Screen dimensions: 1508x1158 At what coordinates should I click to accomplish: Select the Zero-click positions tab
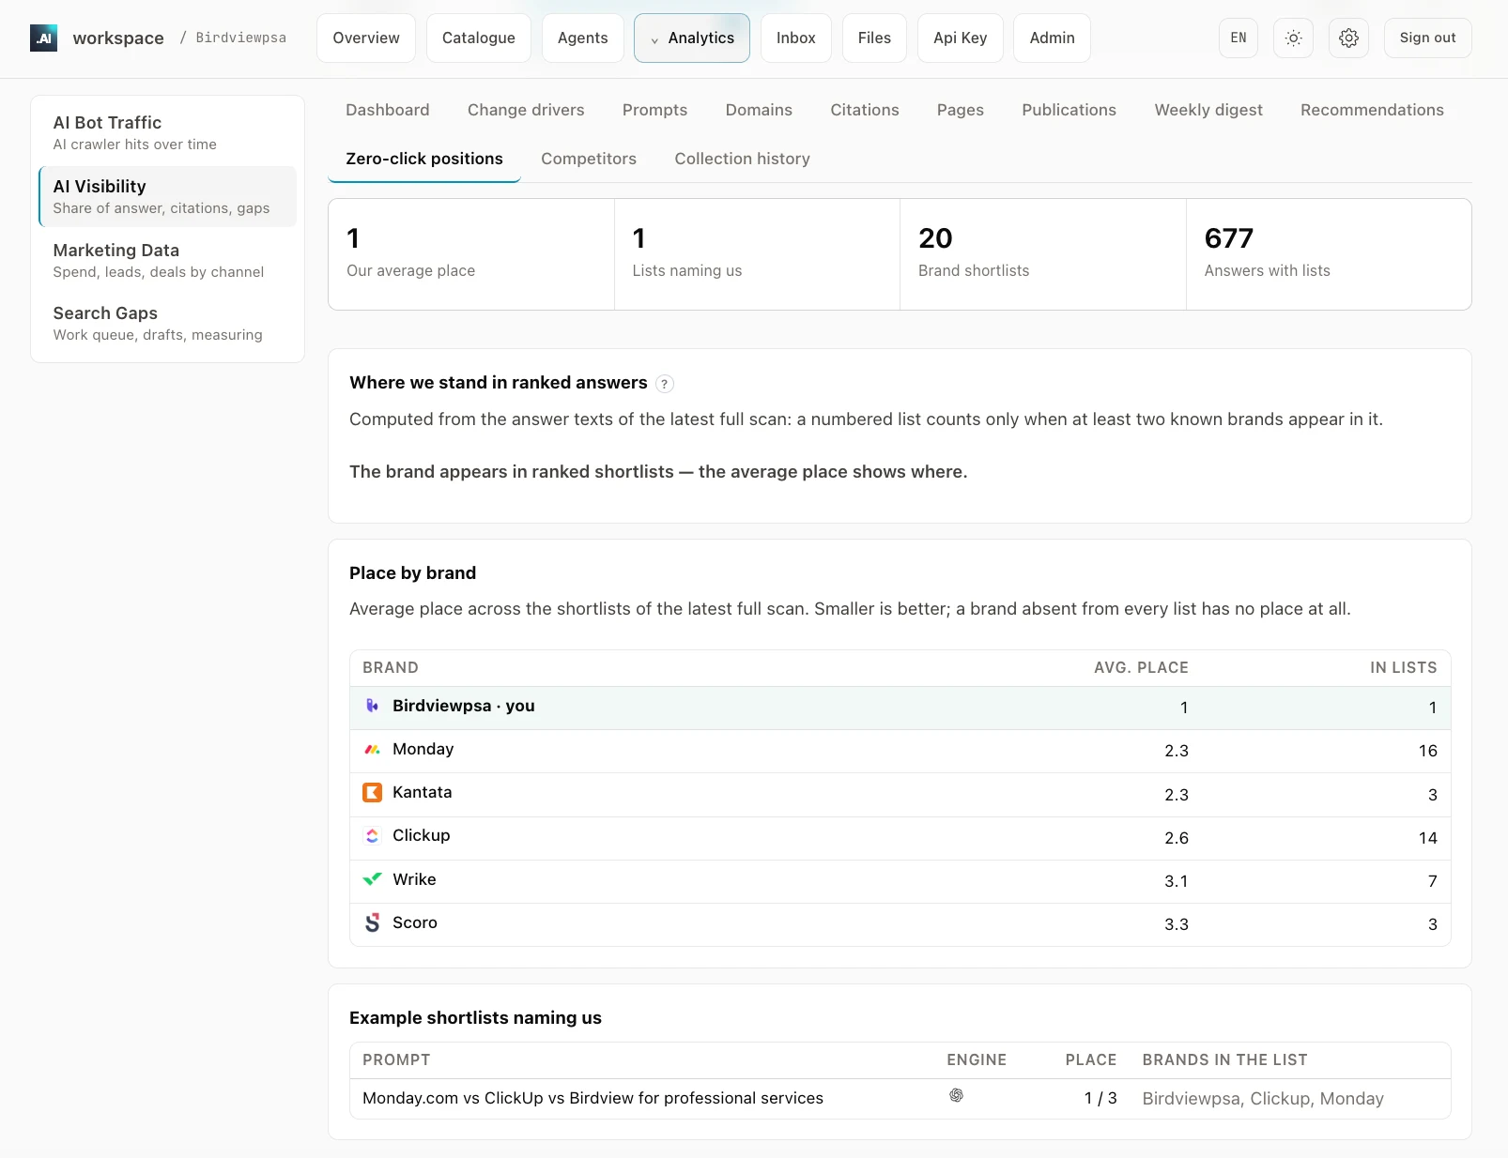coord(424,159)
